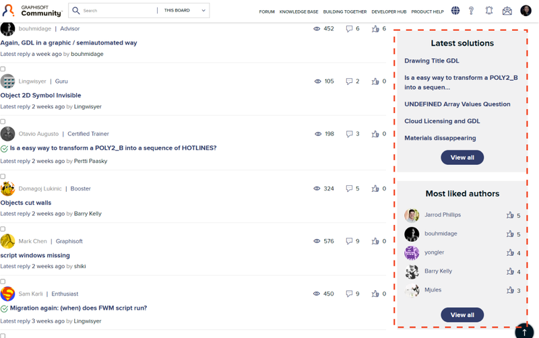This screenshot has width=539, height=338.
Task: Open the language globe icon
Action: (x=455, y=11)
